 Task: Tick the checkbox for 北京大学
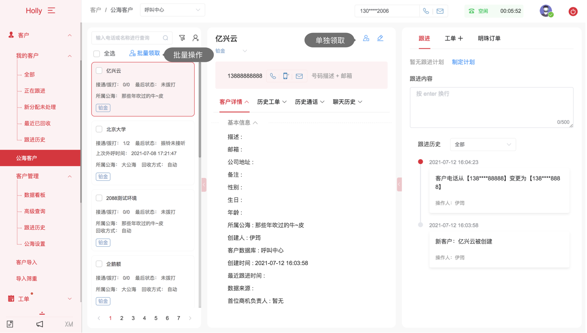tap(99, 129)
